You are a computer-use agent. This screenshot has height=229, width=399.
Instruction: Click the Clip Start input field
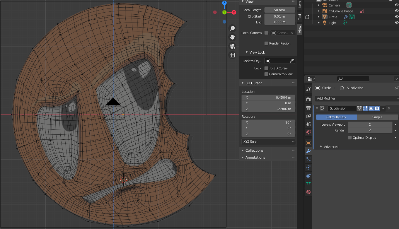(279, 16)
